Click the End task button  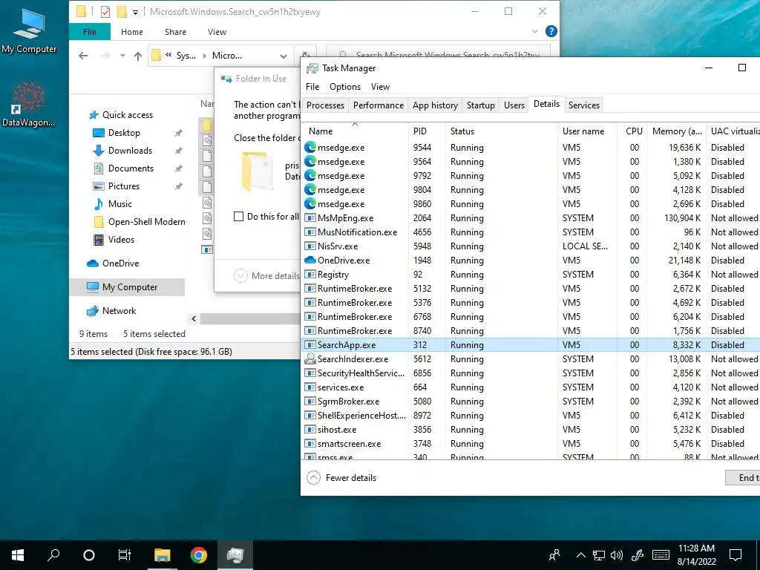click(742, 478)
